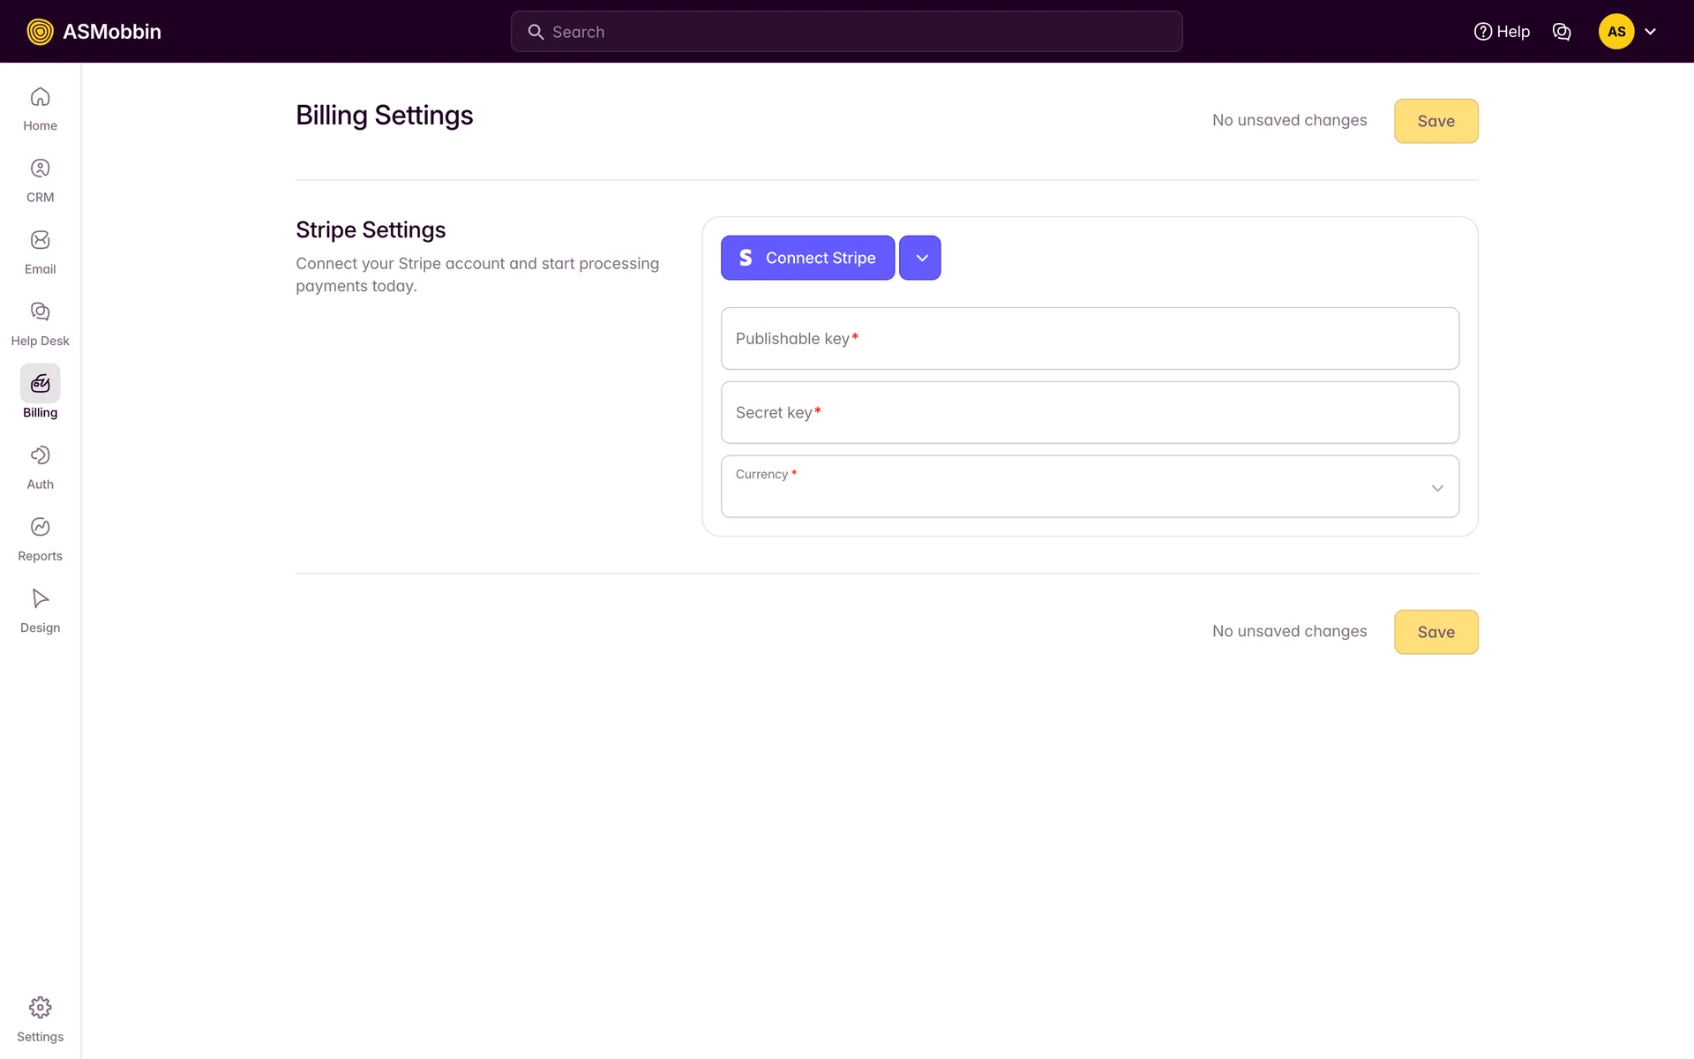
Task: Click the bottom Save button
Action: pyautogui.click(x=1435, y=632)
